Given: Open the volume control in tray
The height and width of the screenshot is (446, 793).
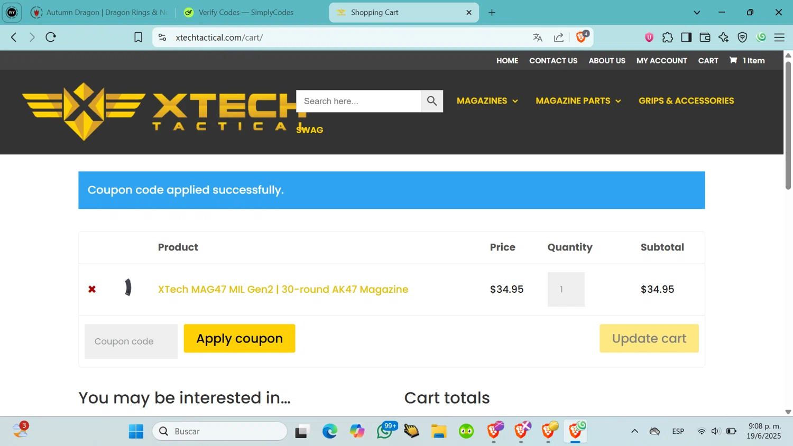Looking at the screenshot, I should 716,431.
